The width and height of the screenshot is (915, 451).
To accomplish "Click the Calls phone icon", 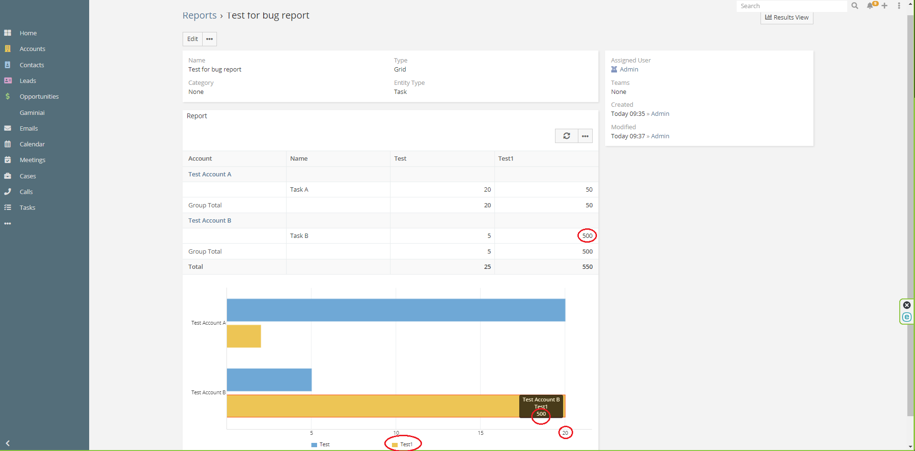I will [x=8, y=192].
